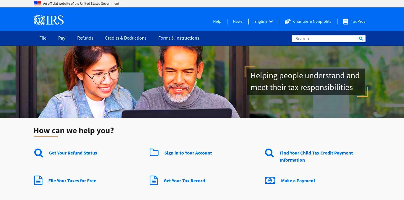The image size is (404, 200).
Task: Click the IRS logo in header
Action: 49,20
